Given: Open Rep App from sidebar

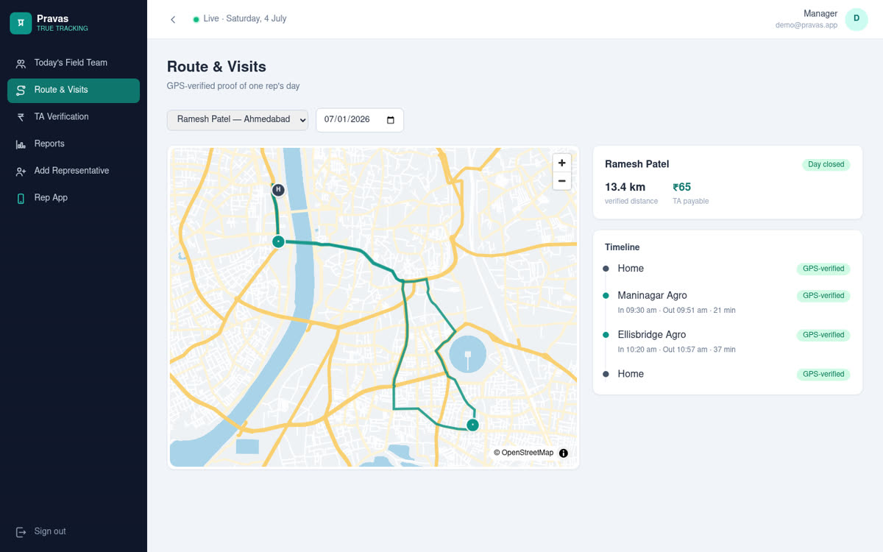Looking at the screenshot, I should coord(74,198).
